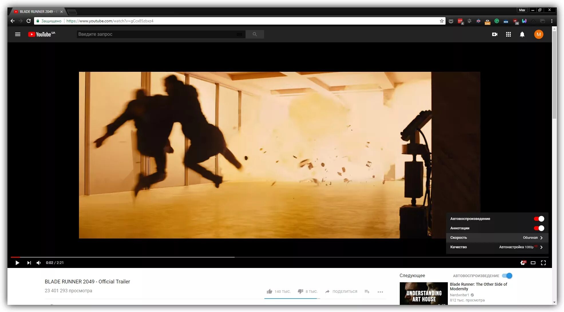Toggle Автовоспроизведение in player settings

(x=539, y=219)
